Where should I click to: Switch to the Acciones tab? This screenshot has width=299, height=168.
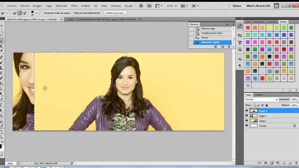(x=272, y=22)
